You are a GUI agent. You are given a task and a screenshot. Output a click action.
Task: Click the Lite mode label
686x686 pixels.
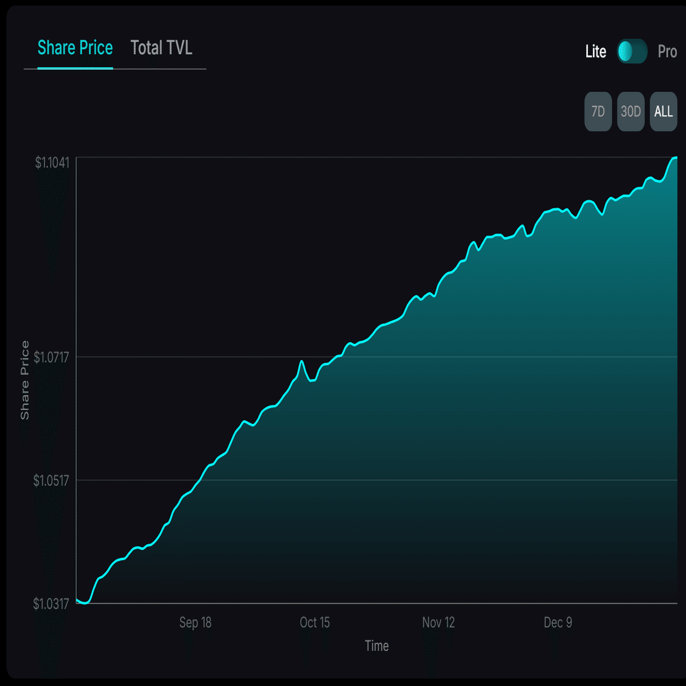coord(595,52)
